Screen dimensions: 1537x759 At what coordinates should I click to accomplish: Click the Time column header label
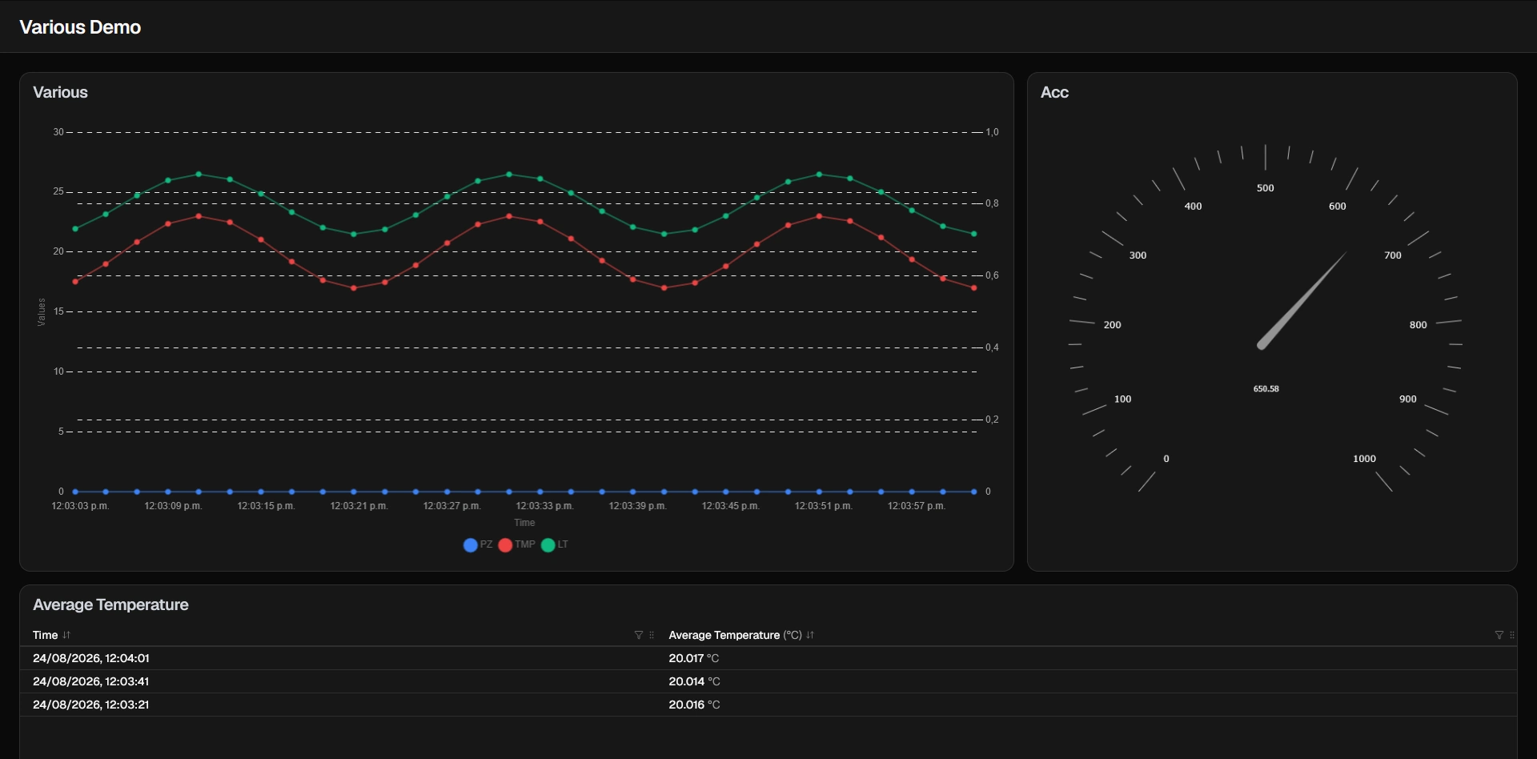point(45,635)
